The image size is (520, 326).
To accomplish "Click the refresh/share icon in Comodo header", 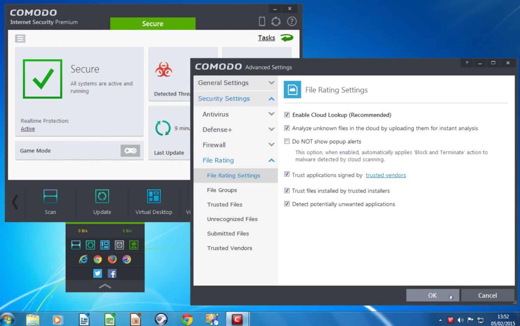I will [276, 21].
